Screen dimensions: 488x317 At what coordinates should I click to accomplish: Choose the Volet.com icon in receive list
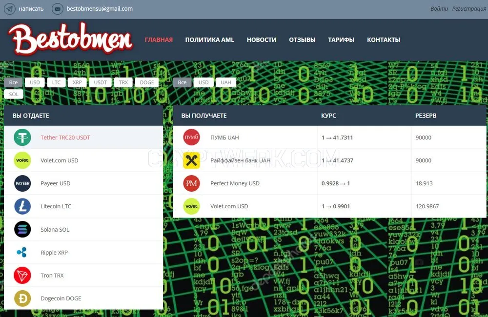pyautogui.click(x=191, y=206)
